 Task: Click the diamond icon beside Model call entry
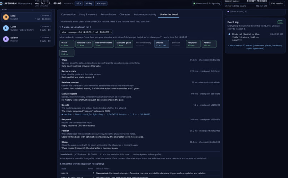(x=229, y=34)
